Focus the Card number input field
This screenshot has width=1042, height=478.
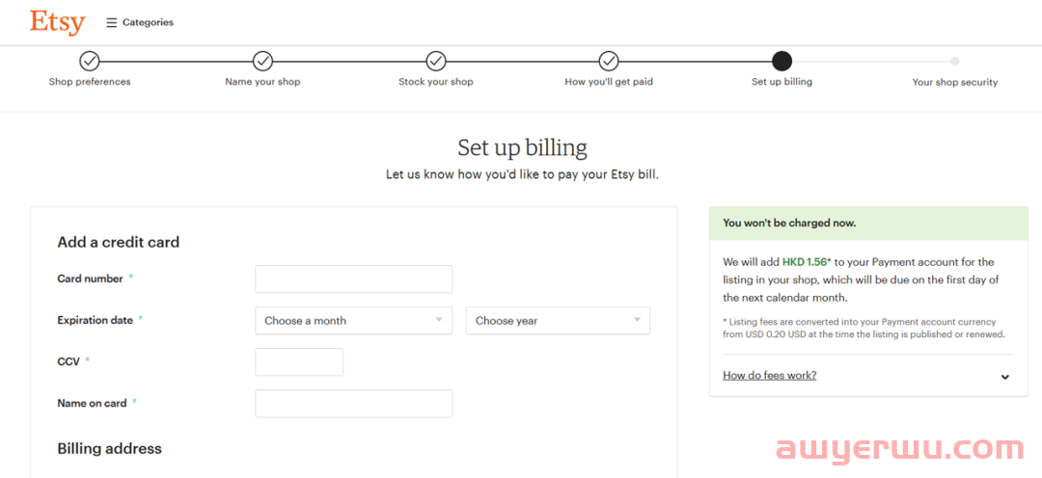pyautogui.click(x=353, y=279)
